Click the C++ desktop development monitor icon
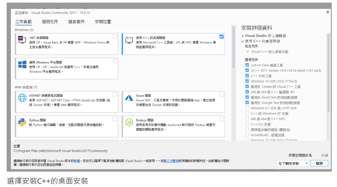 [129, 40]
